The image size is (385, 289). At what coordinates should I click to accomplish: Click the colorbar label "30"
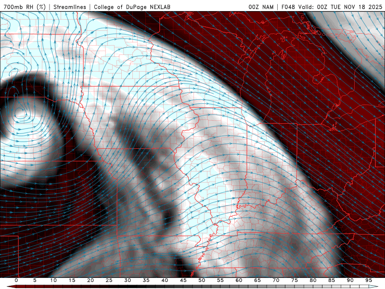(128, 280)
